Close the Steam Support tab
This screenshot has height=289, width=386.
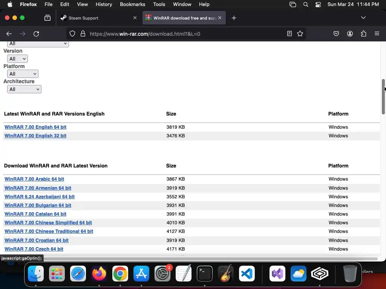(x=135, y=18)
